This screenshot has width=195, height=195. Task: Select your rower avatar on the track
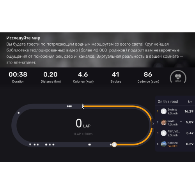114,144
